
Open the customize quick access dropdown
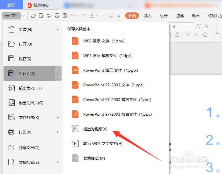click(x=119, y=16)
